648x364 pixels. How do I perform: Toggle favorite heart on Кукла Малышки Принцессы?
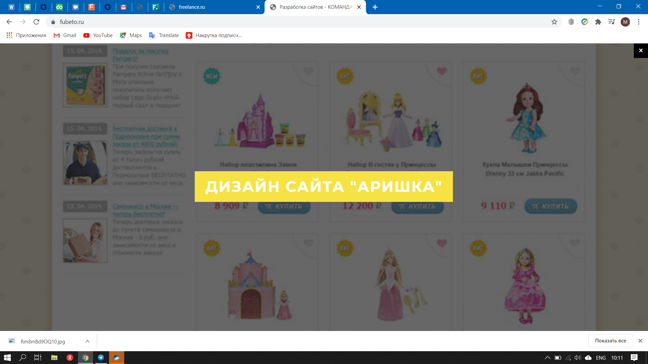pos(575,71)
